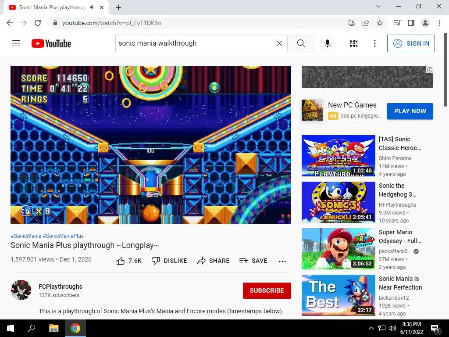Screen dimensions: 449x337
Task: Open the taskbar volume control
Action: 392,328
